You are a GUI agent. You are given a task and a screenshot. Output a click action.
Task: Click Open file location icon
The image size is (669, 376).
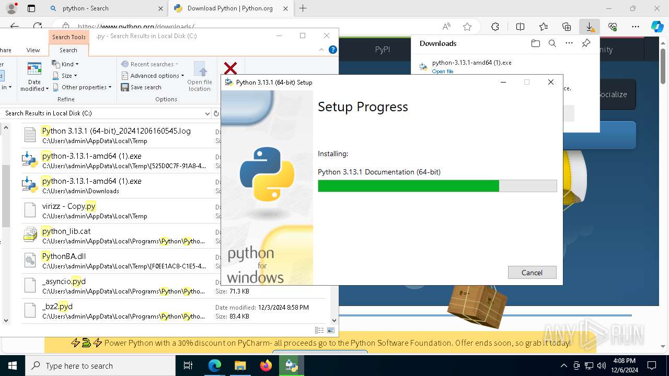click(x=200, y=76)
